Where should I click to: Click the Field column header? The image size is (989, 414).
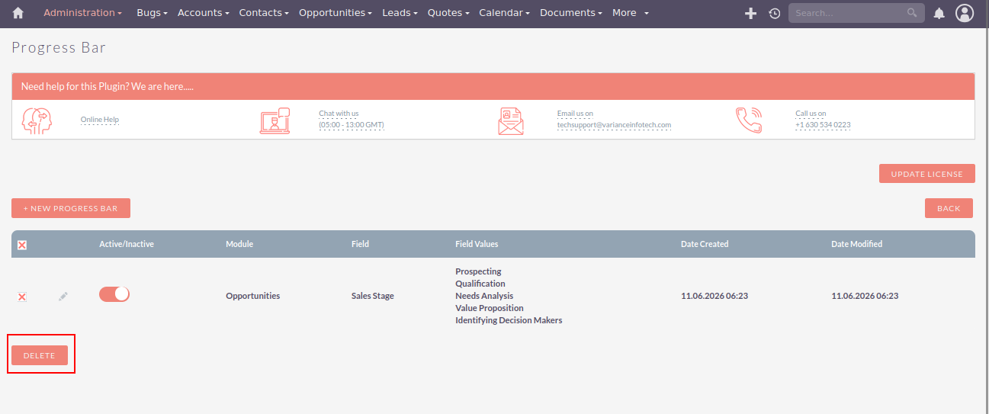click(x=360, y=244)
